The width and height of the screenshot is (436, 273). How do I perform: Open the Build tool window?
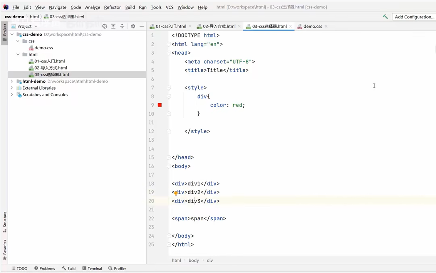[x=69, y=268]
